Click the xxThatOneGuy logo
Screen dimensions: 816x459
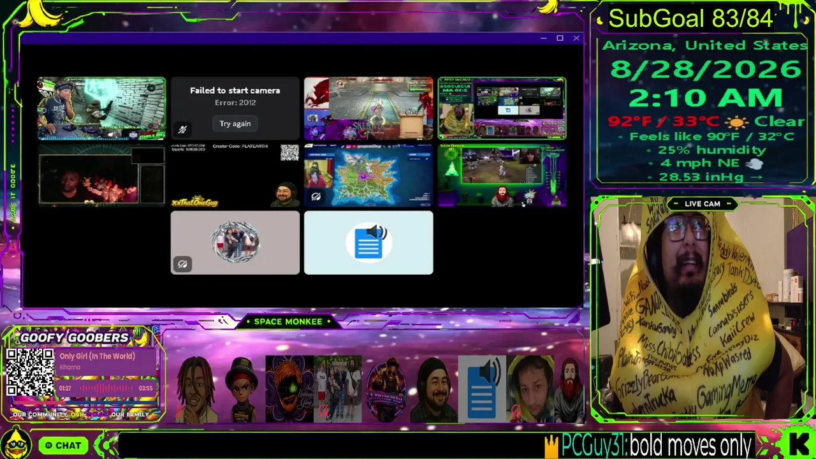click(194, 201)
